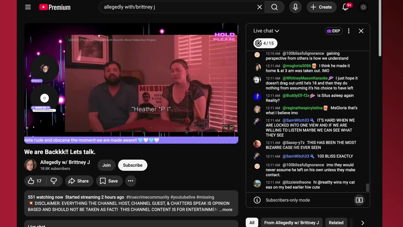The image size is (403, 227).
Task: Click avatar of @BuddyElf-f2x message
Action: coord(257,97)
